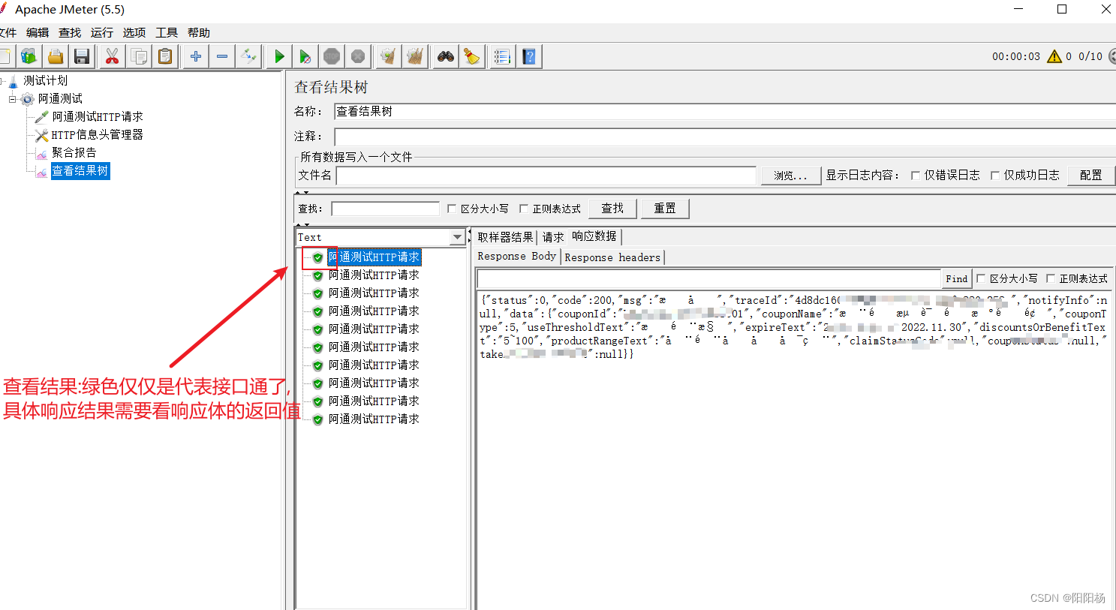
Task: Click the grey Stop icon
Action: tap(332, 56)
